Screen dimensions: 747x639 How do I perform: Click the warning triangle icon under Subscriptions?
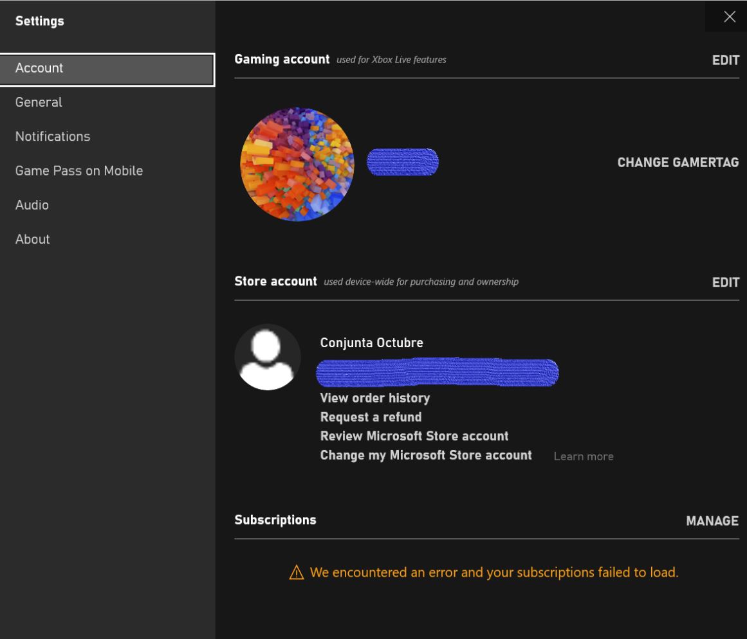pos(296,573)
